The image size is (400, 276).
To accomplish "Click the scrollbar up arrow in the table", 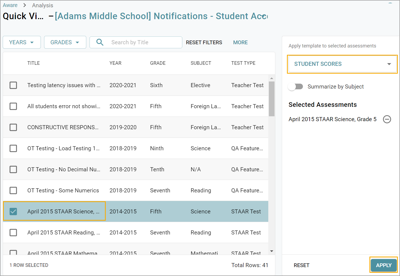I will (x=272, y=78).
